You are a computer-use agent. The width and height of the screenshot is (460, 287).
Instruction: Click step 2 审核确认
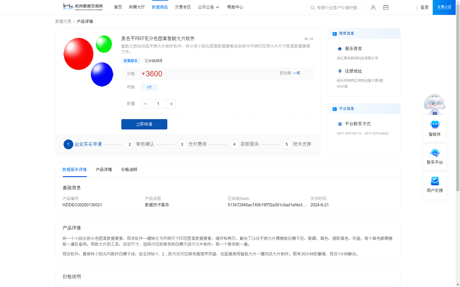[140, 144]
